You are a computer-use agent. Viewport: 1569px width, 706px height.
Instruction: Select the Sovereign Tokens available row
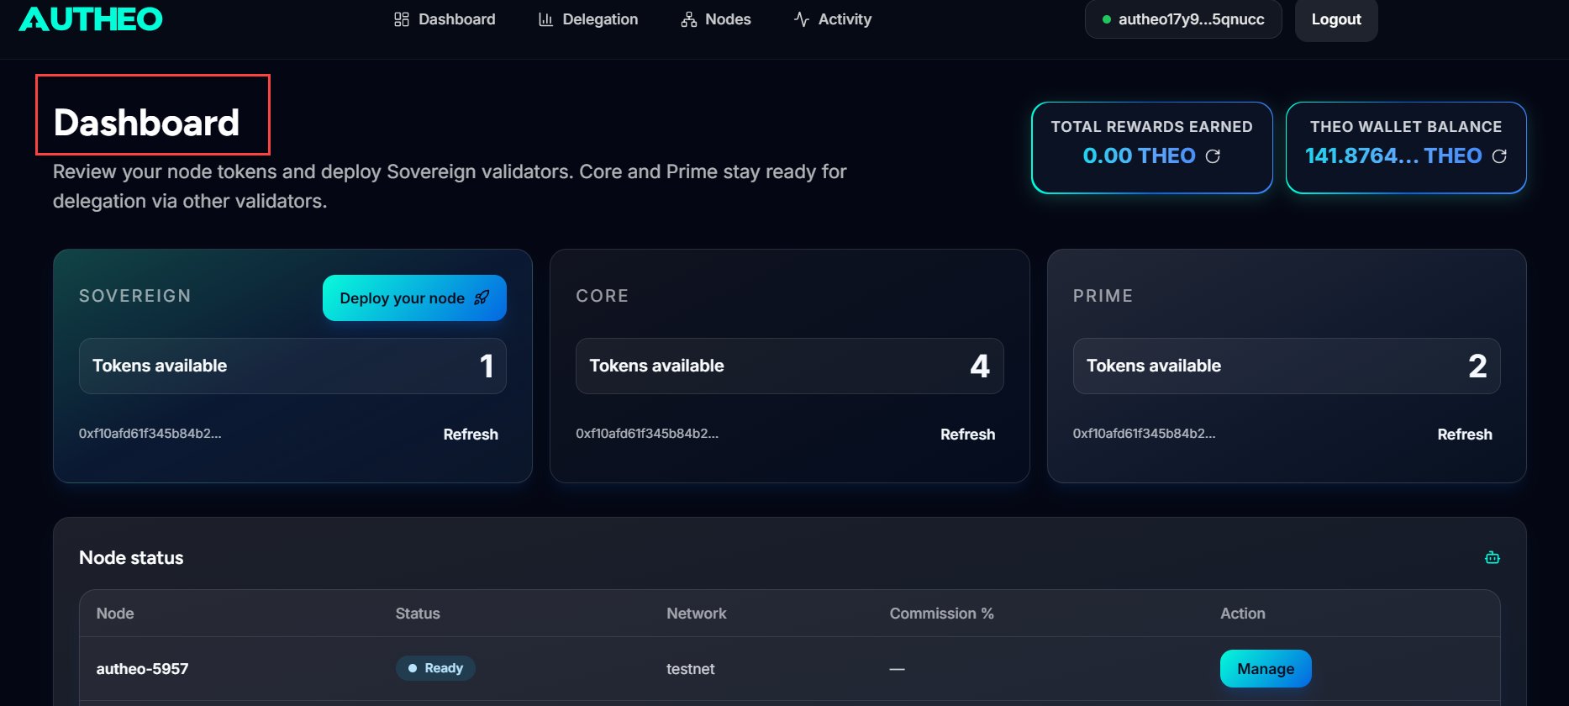tap(292, 366)
